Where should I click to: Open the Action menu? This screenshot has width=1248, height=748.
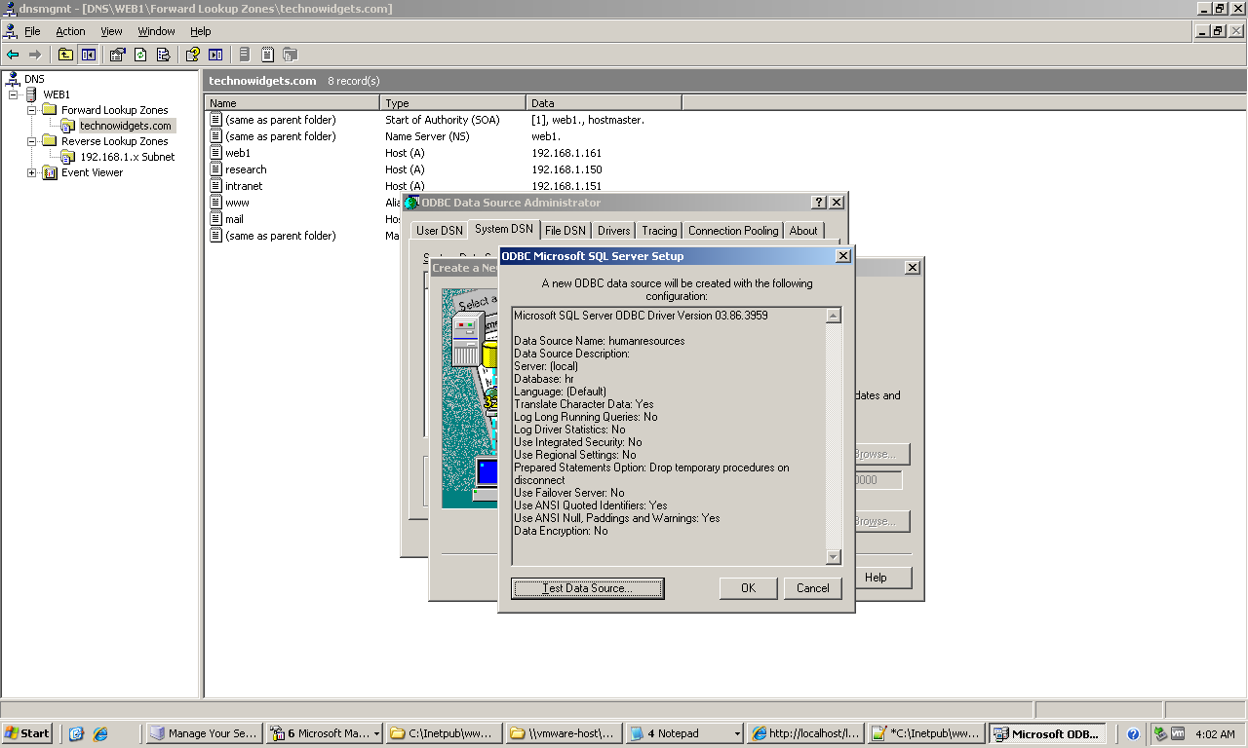70,31
